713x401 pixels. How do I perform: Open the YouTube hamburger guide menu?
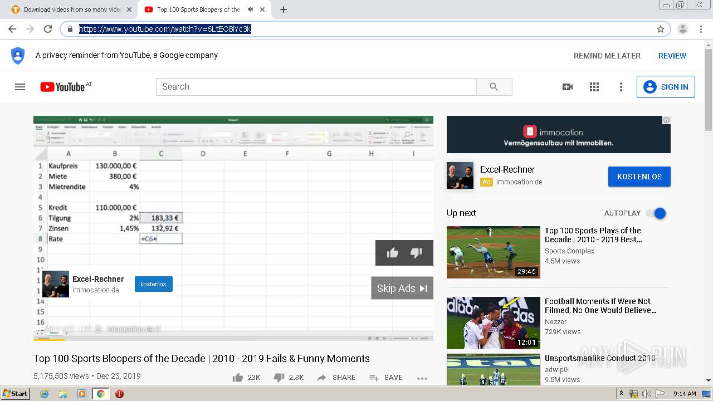[x=20, y=87]
